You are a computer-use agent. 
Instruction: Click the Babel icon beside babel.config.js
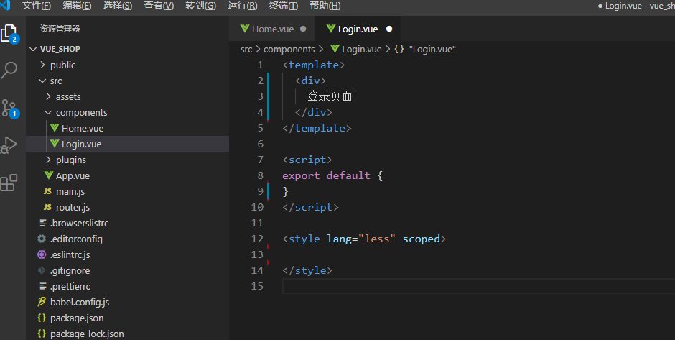[42, 302]
